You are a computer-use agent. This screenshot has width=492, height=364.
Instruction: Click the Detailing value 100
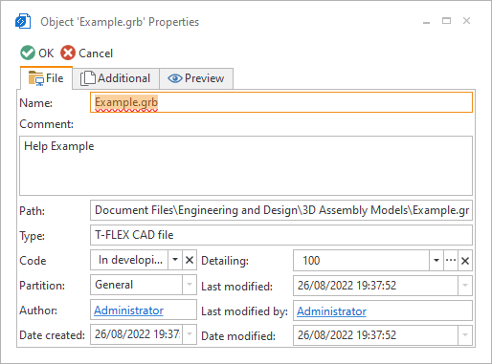click(x=311, y=261)
